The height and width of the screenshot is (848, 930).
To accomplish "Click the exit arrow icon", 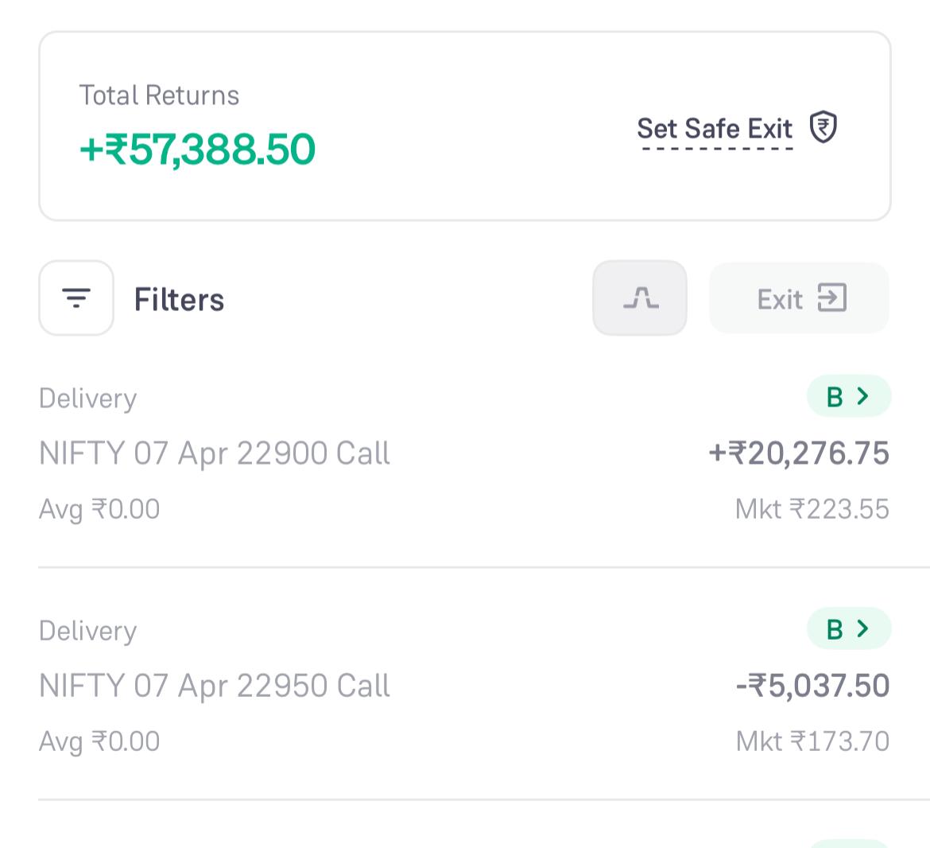I will pyautogui.click(x=832, y=298).
